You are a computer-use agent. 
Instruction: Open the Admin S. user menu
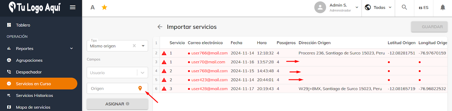336,8
